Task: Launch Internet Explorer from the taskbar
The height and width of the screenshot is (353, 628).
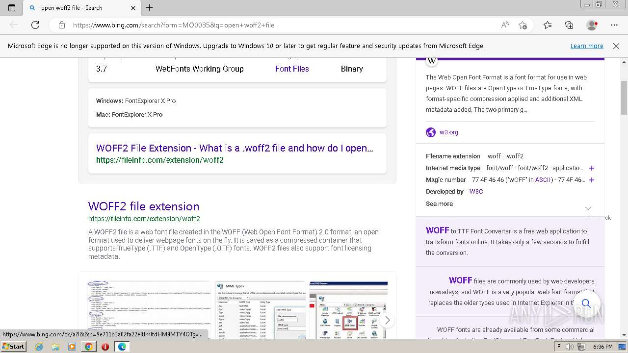Action: (x=39, y=347)
